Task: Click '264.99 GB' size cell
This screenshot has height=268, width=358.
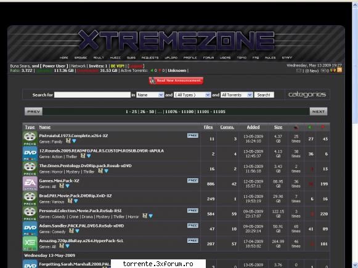Action: 278,244
